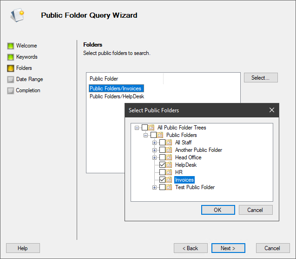296x259 pixels.
Task: Check the All Public Folder Trees checkbox
Action: 145,128
